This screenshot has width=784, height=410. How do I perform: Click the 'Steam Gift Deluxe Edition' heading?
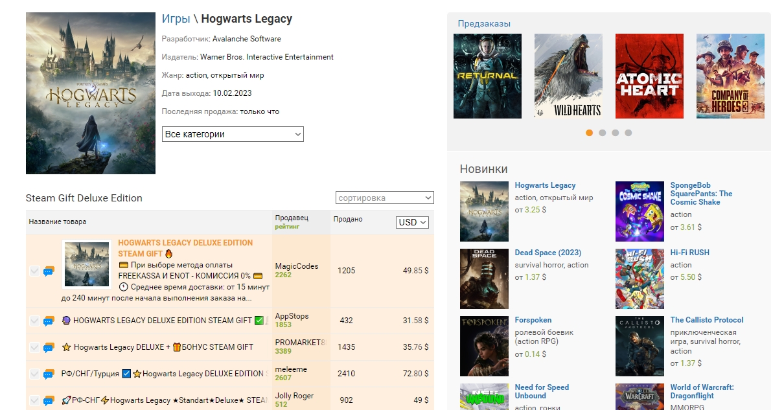click(x=84, y=198)
